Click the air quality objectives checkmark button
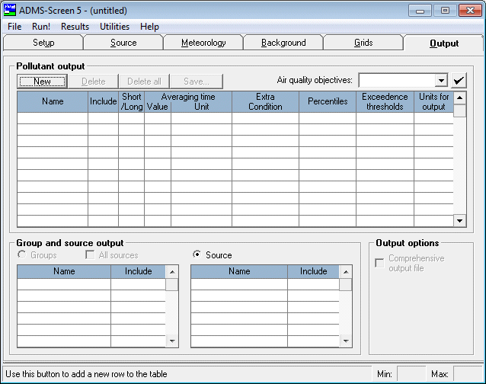The width and height of the screenshot is (486, 384). [459, 81]
